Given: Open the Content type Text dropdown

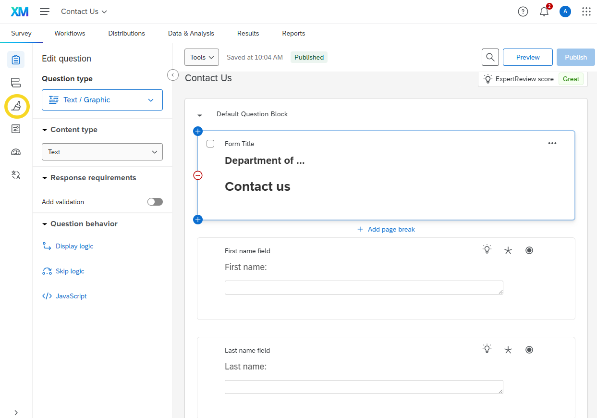Looking at the screenshot, I should point(102,152).
